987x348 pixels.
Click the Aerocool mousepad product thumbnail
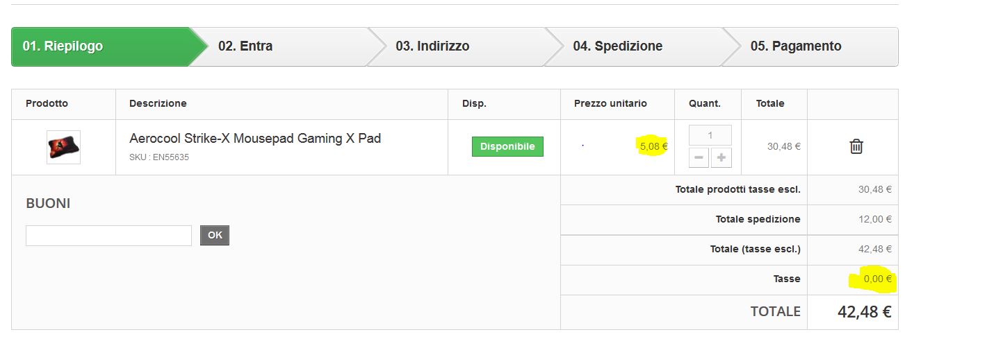(63, 147)
